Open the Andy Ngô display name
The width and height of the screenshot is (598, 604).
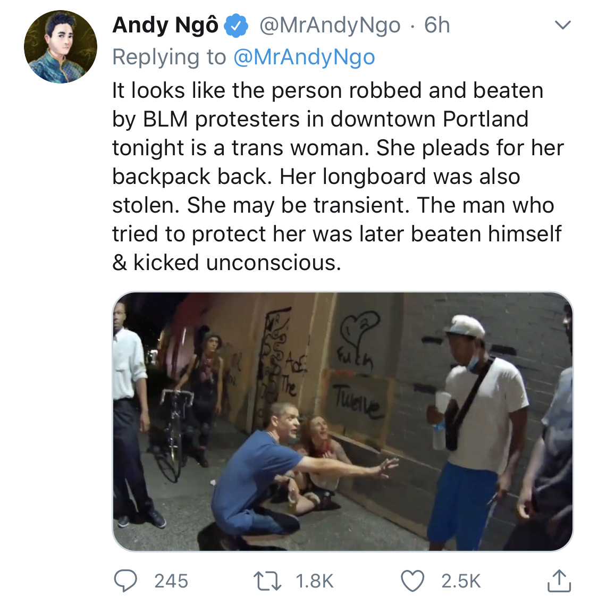pyautogui.click(x=165, y=26)
